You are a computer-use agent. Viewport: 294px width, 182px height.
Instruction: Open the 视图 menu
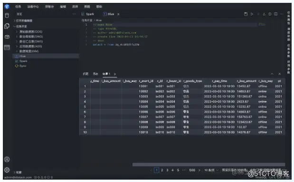87,7
